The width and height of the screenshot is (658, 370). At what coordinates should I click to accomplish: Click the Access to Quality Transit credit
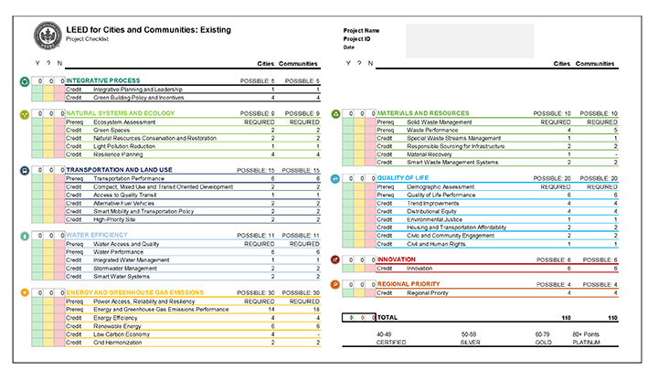(129, 195)
